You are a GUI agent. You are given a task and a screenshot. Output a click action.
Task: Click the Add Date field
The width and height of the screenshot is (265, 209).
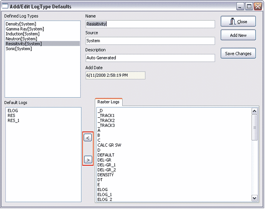(115, 75)
